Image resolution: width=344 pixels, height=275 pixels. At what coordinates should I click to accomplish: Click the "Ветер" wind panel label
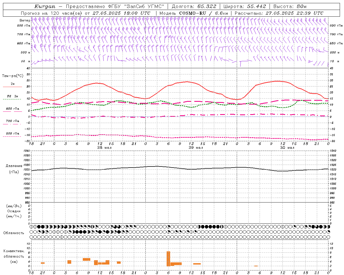25,20
